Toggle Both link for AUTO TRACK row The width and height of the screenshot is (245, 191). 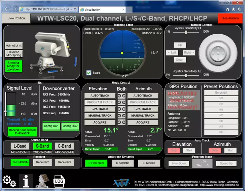coord(121,95)
